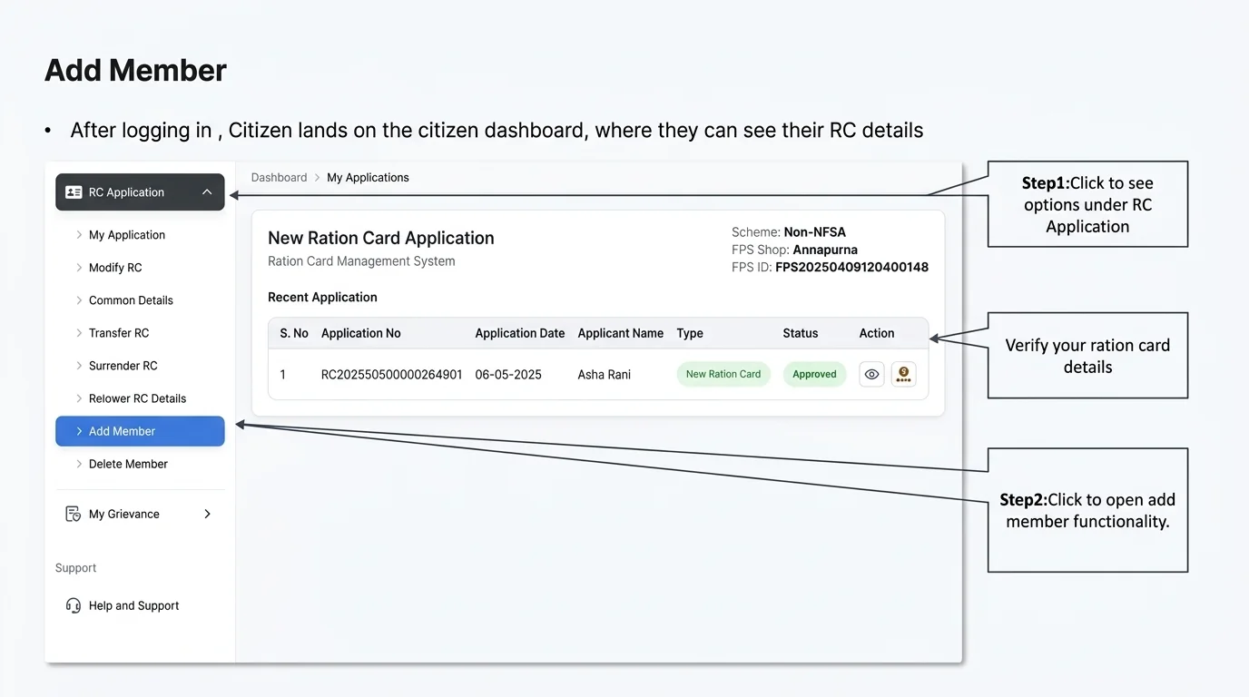Click the chevron before Transfer RC
This screenshot has width=1249, height=697.
pos(79,332)
